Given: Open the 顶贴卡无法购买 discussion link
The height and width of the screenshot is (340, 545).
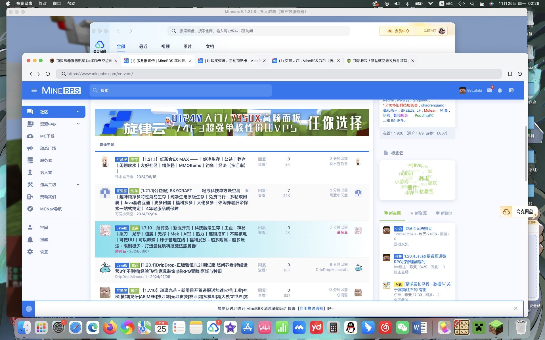Looking at the screenshot, I should (x=418, y=228).
